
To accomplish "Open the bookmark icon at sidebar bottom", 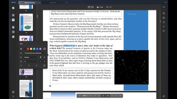I will coord(13,96).
